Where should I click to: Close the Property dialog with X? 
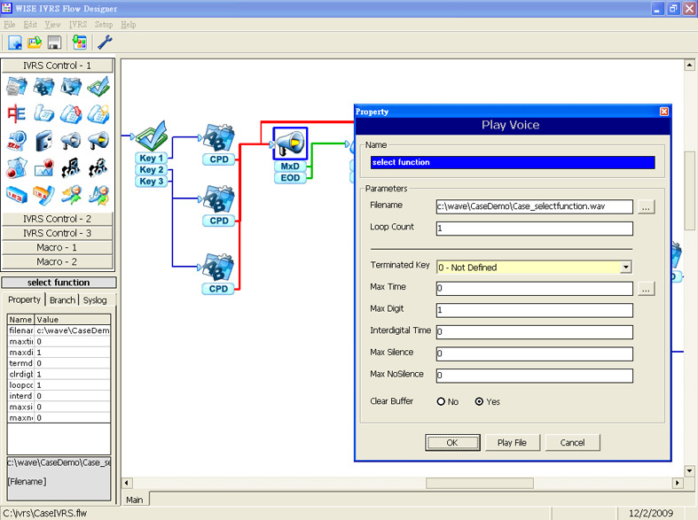coord(663,112)
